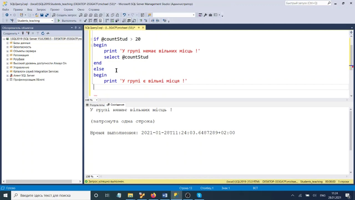
Task: Paste icon in toolbar
Action: click(x=117, y=15)
